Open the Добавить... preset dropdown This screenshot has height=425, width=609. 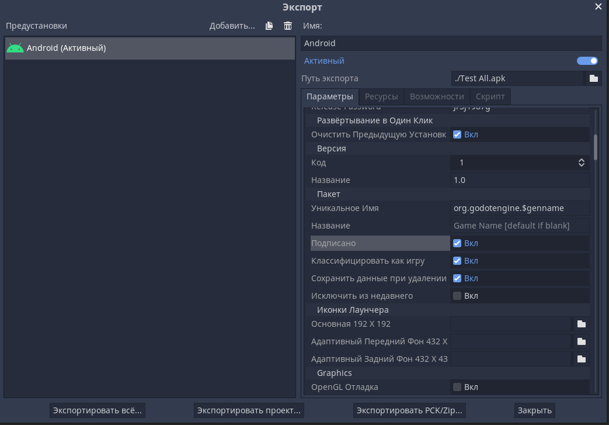pos(232,26)
